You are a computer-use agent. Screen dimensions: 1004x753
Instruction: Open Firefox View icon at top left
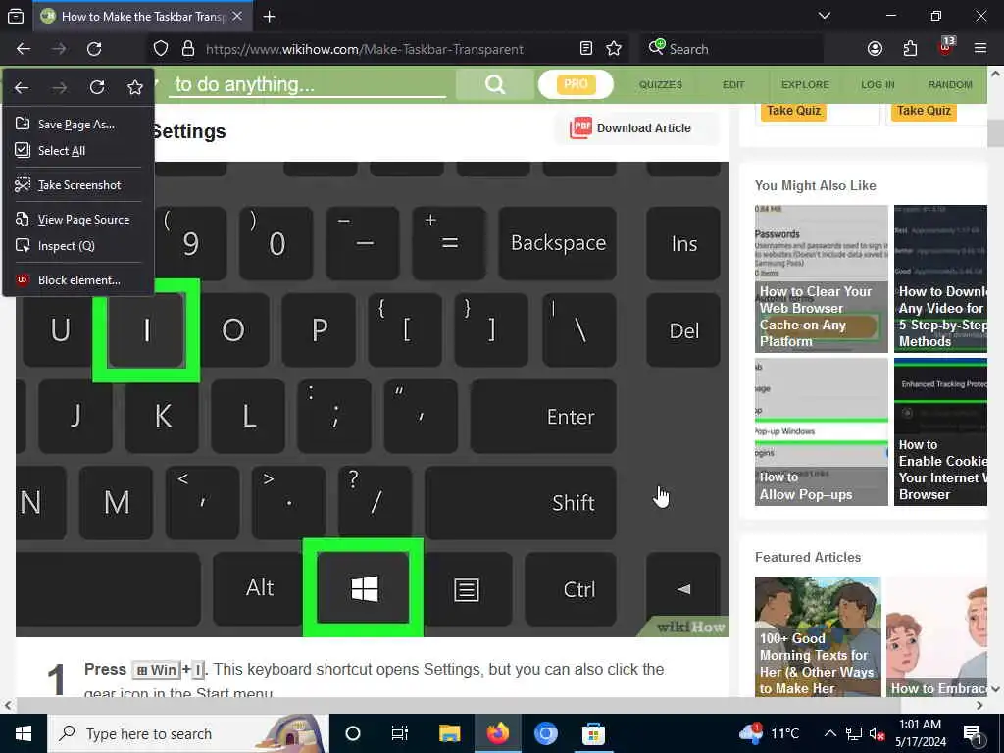(x=16, y=16)
